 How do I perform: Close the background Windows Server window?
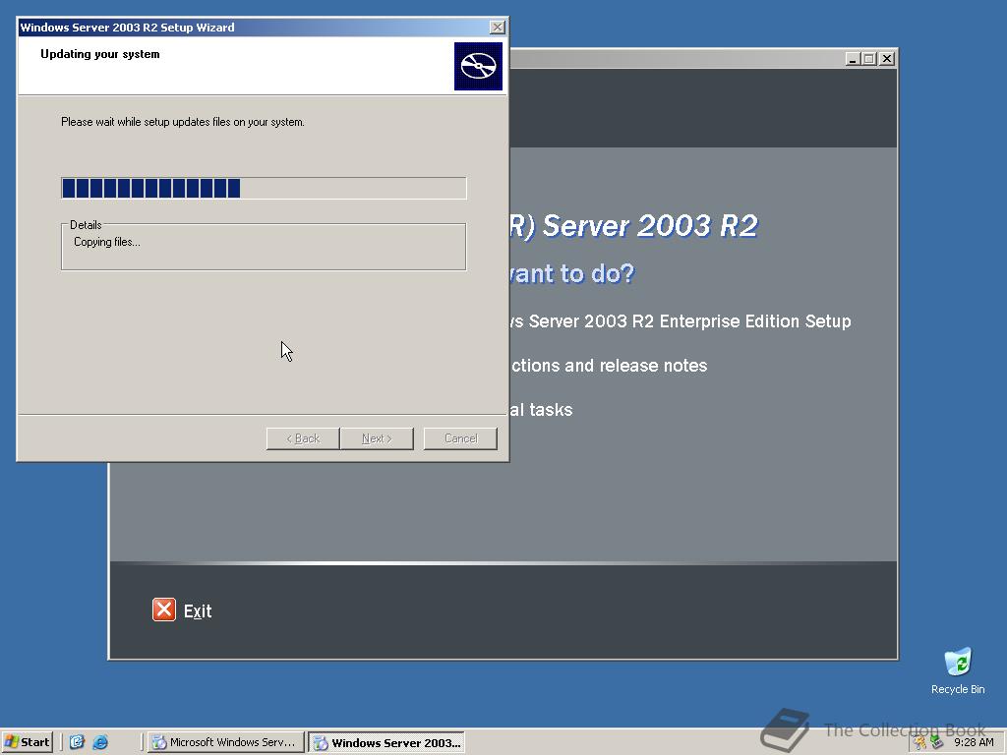pyautogui.click(x=887, y=58)
